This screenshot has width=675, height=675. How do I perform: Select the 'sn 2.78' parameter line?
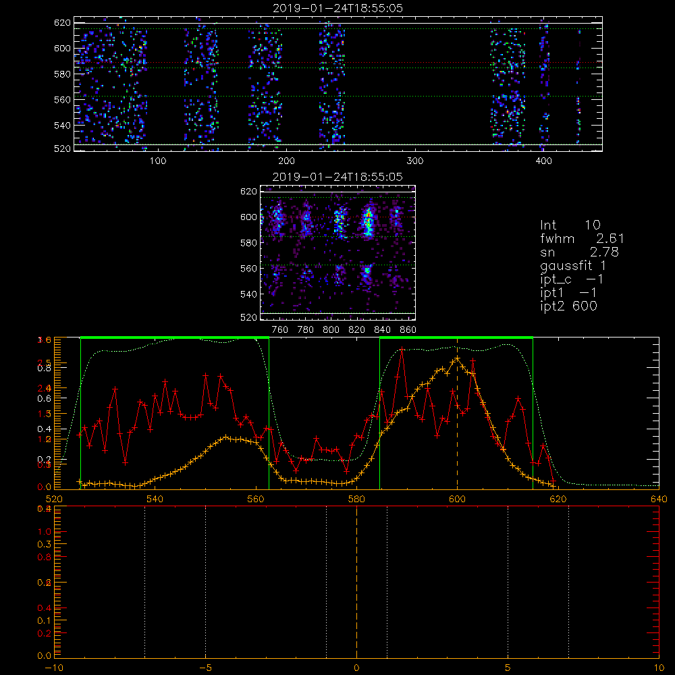[x=579, y=252]
